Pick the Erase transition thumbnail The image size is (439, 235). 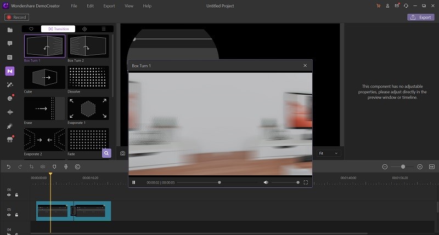pos(44,108)
